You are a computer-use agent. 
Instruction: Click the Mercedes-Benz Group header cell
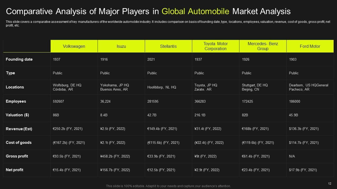pos(263,46)
